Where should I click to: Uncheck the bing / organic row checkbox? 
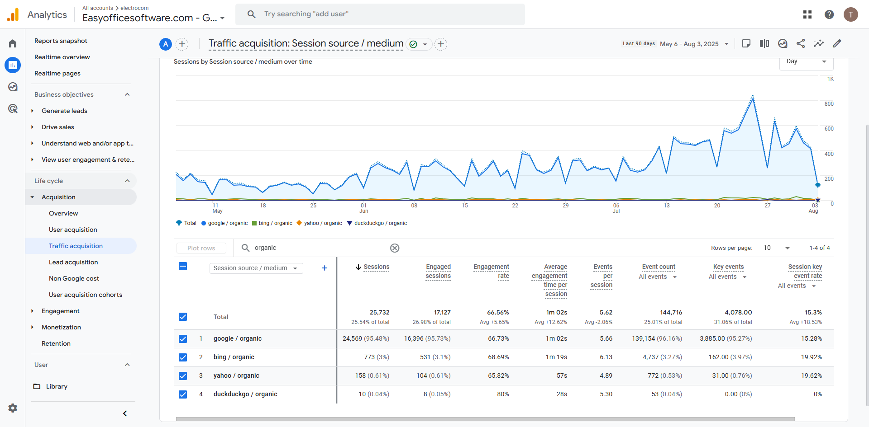tap(183, 357)
